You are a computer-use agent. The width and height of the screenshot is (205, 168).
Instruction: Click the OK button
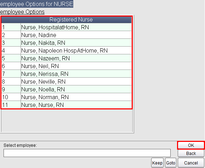(191, 145)
